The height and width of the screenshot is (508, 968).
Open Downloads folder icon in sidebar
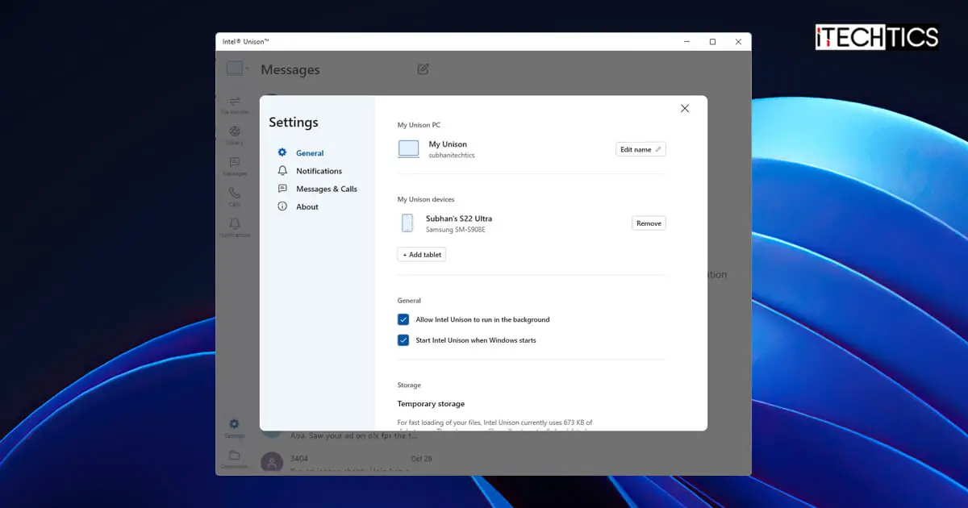(x=234, y=460)
